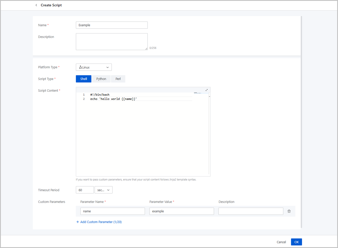Click the plus icon to add parameter
Screen dimensions: 338x248
78,222
